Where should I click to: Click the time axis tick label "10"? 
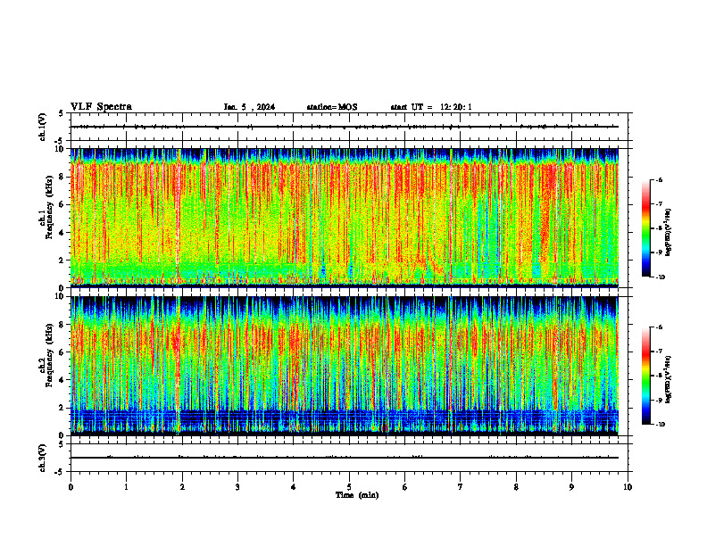pos(628,487)
